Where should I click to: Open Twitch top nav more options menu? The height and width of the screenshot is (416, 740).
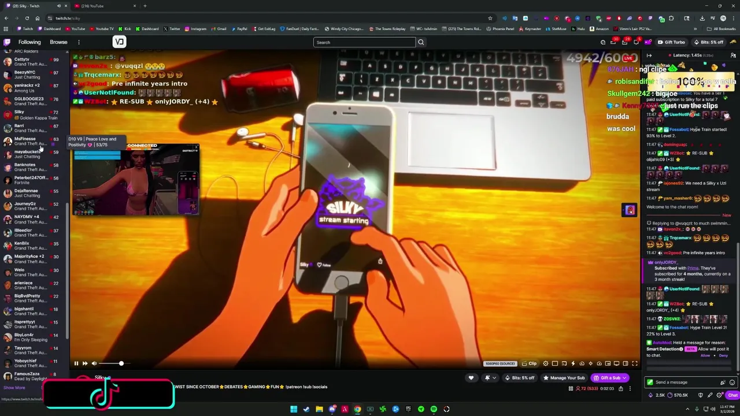(79, 42)
